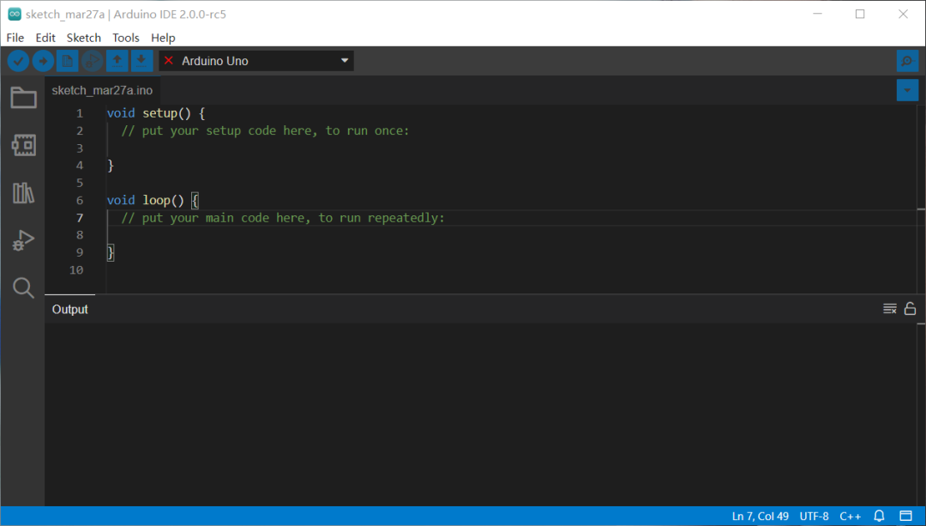
Task: Select the Output panel tab
Action: 69,309
